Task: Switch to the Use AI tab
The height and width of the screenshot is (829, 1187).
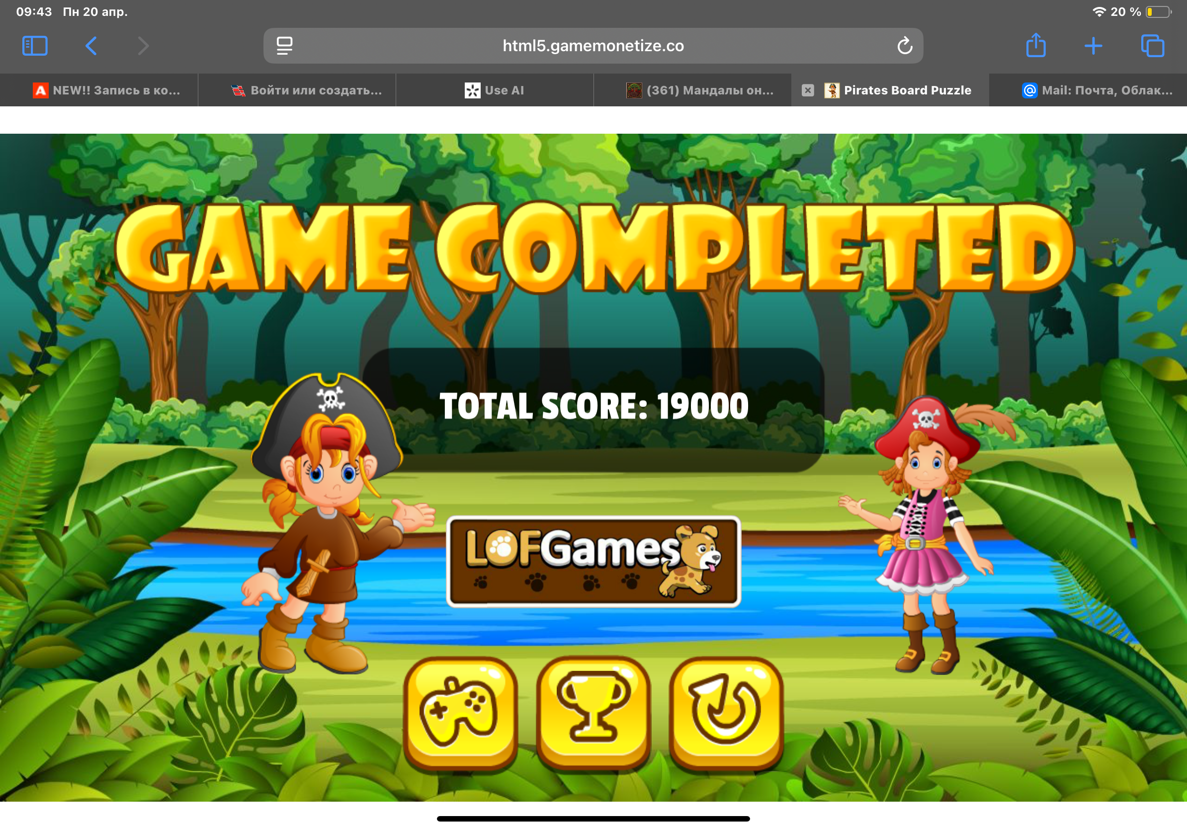Action: [x=494, y=90]
